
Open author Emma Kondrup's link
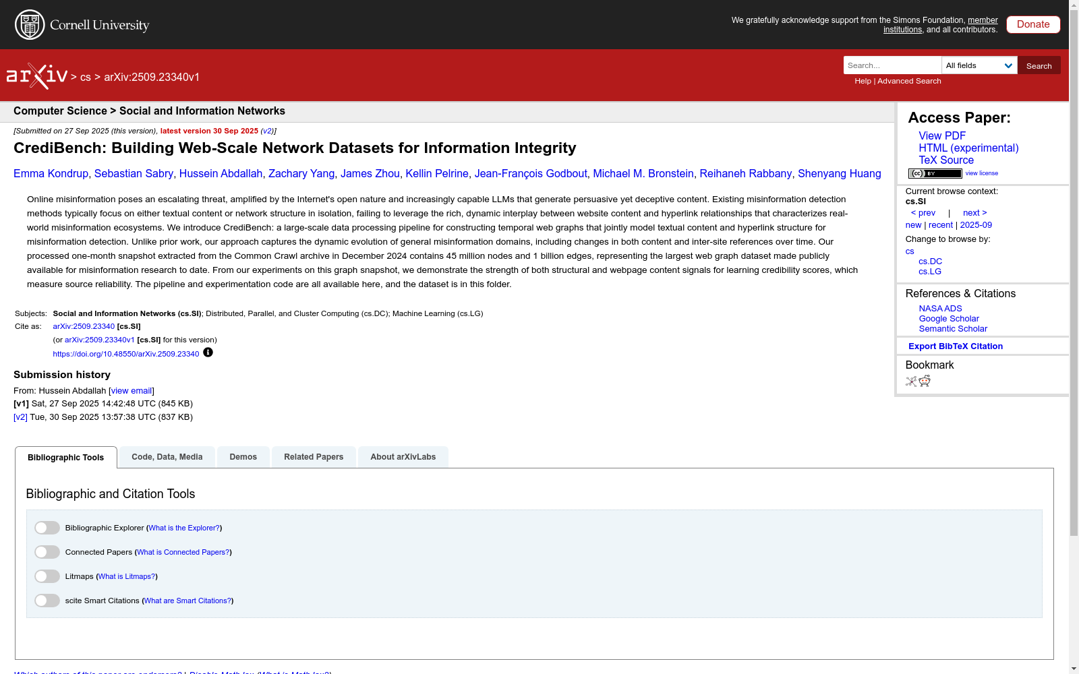pyautogui.click(x=51, y=174)
